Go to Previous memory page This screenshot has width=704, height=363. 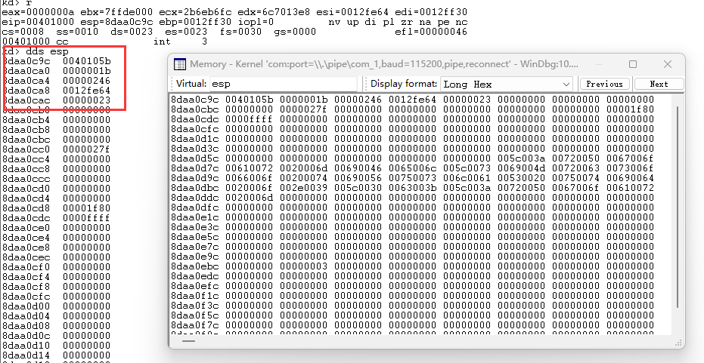pos(604,84)
